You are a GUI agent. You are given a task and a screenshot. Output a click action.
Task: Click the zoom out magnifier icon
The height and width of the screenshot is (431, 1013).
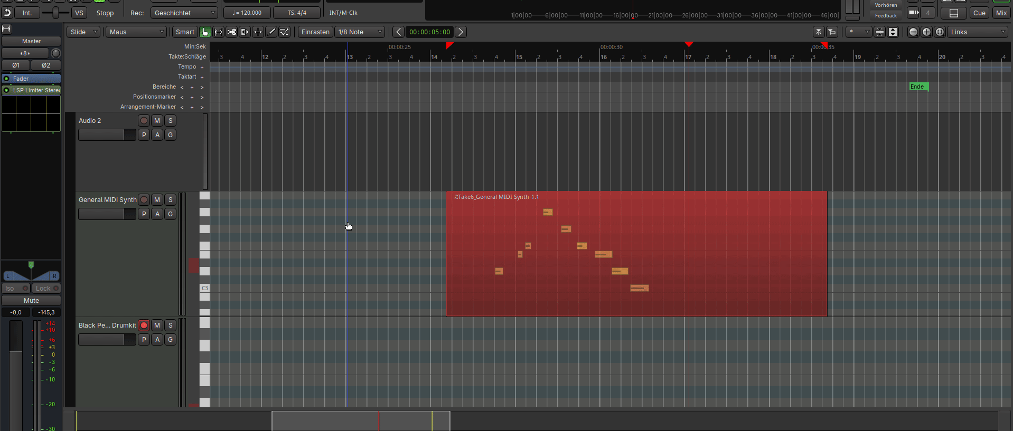(x=913, y=32)
